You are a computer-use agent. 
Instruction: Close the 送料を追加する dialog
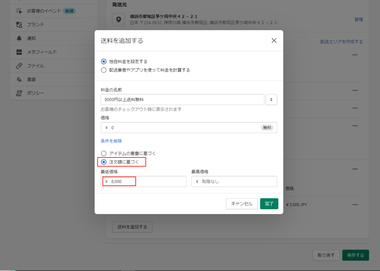(x=274, y=40)
